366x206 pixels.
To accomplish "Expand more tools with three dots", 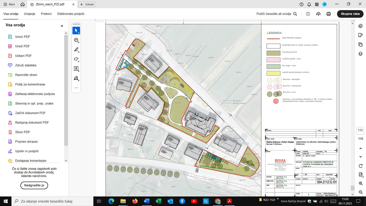I will click(76, 88).
